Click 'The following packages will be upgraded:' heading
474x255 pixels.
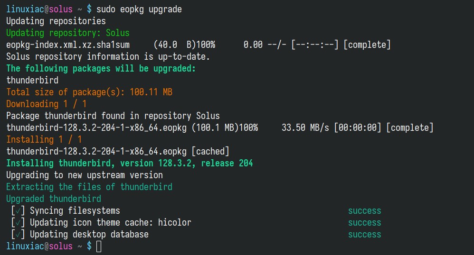click(x=101, y=69)
